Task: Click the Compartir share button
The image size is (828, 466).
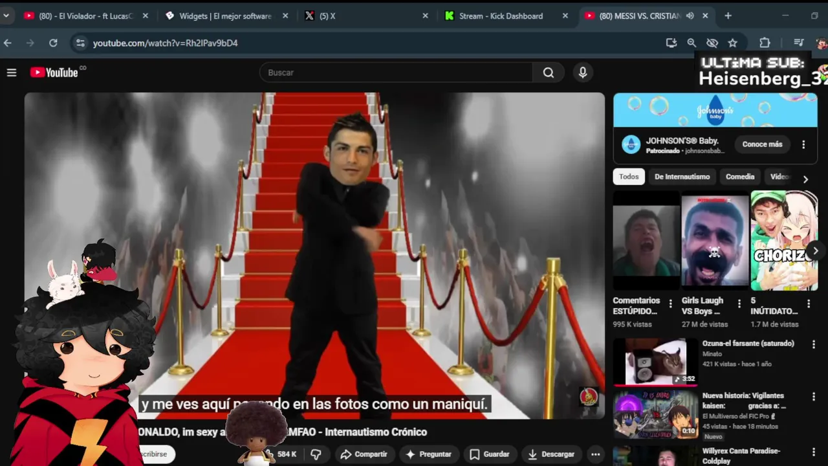Action: coord(364,454)
